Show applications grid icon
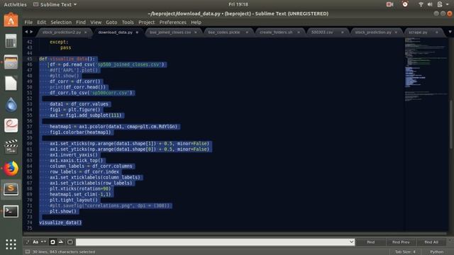Image resolution: width=454 pixels, height=255 pixels. click(11, 244)
